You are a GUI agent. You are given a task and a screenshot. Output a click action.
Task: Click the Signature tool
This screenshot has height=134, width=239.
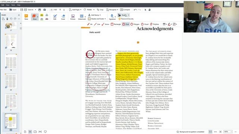tap(112, 17)
